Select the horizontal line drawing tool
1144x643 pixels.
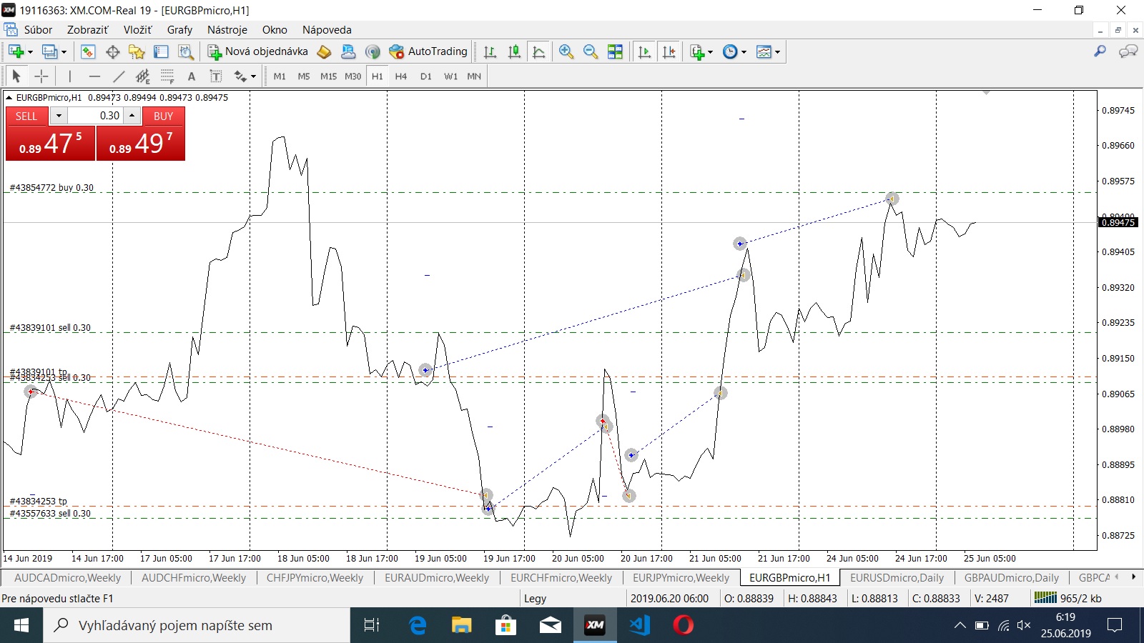click(x=94, y=76)
